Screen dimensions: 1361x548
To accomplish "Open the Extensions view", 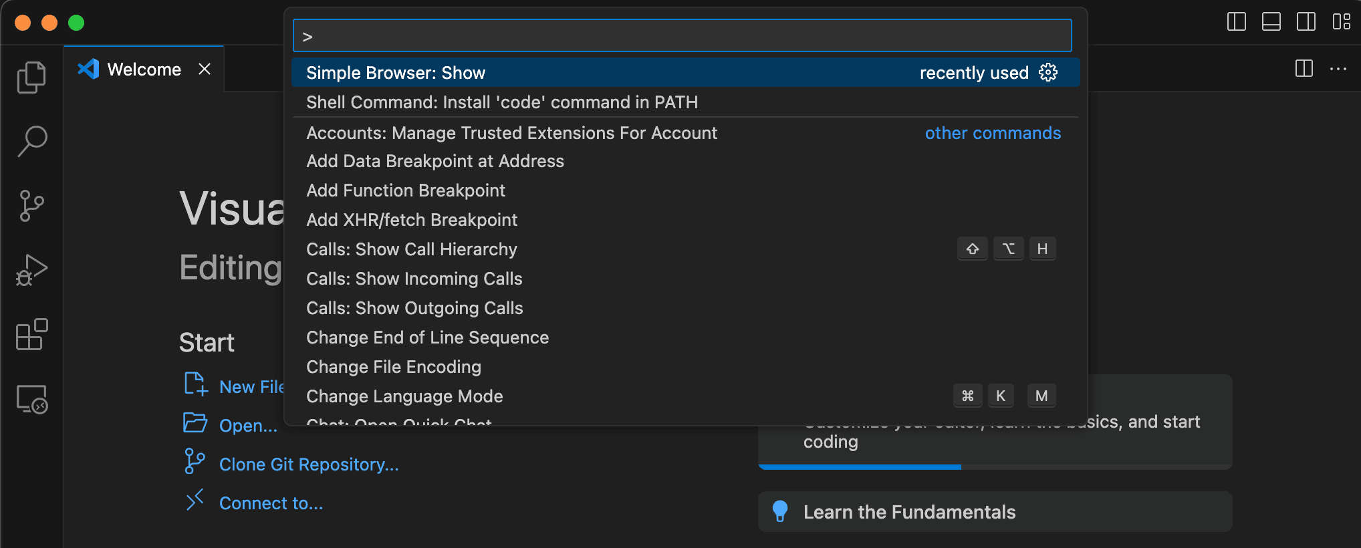I will click(31, 334).
